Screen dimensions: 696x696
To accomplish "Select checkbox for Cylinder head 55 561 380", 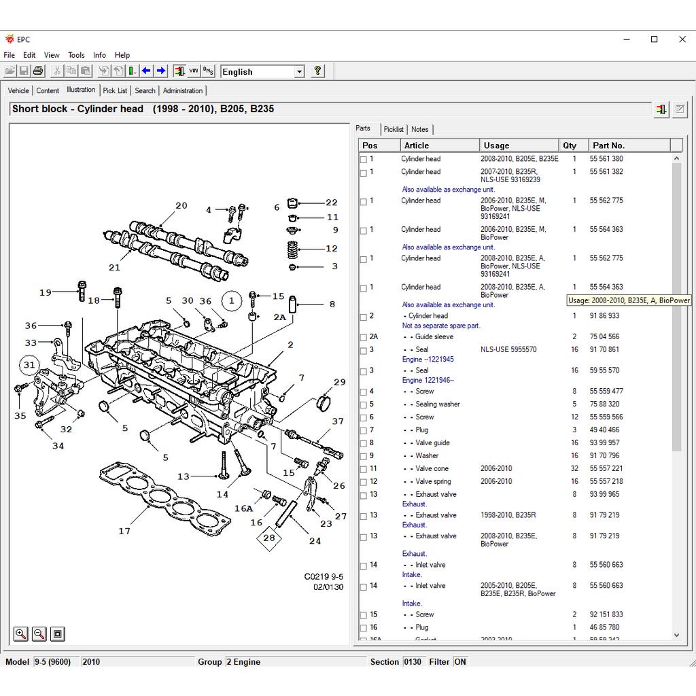I will [x=364, y=159].
